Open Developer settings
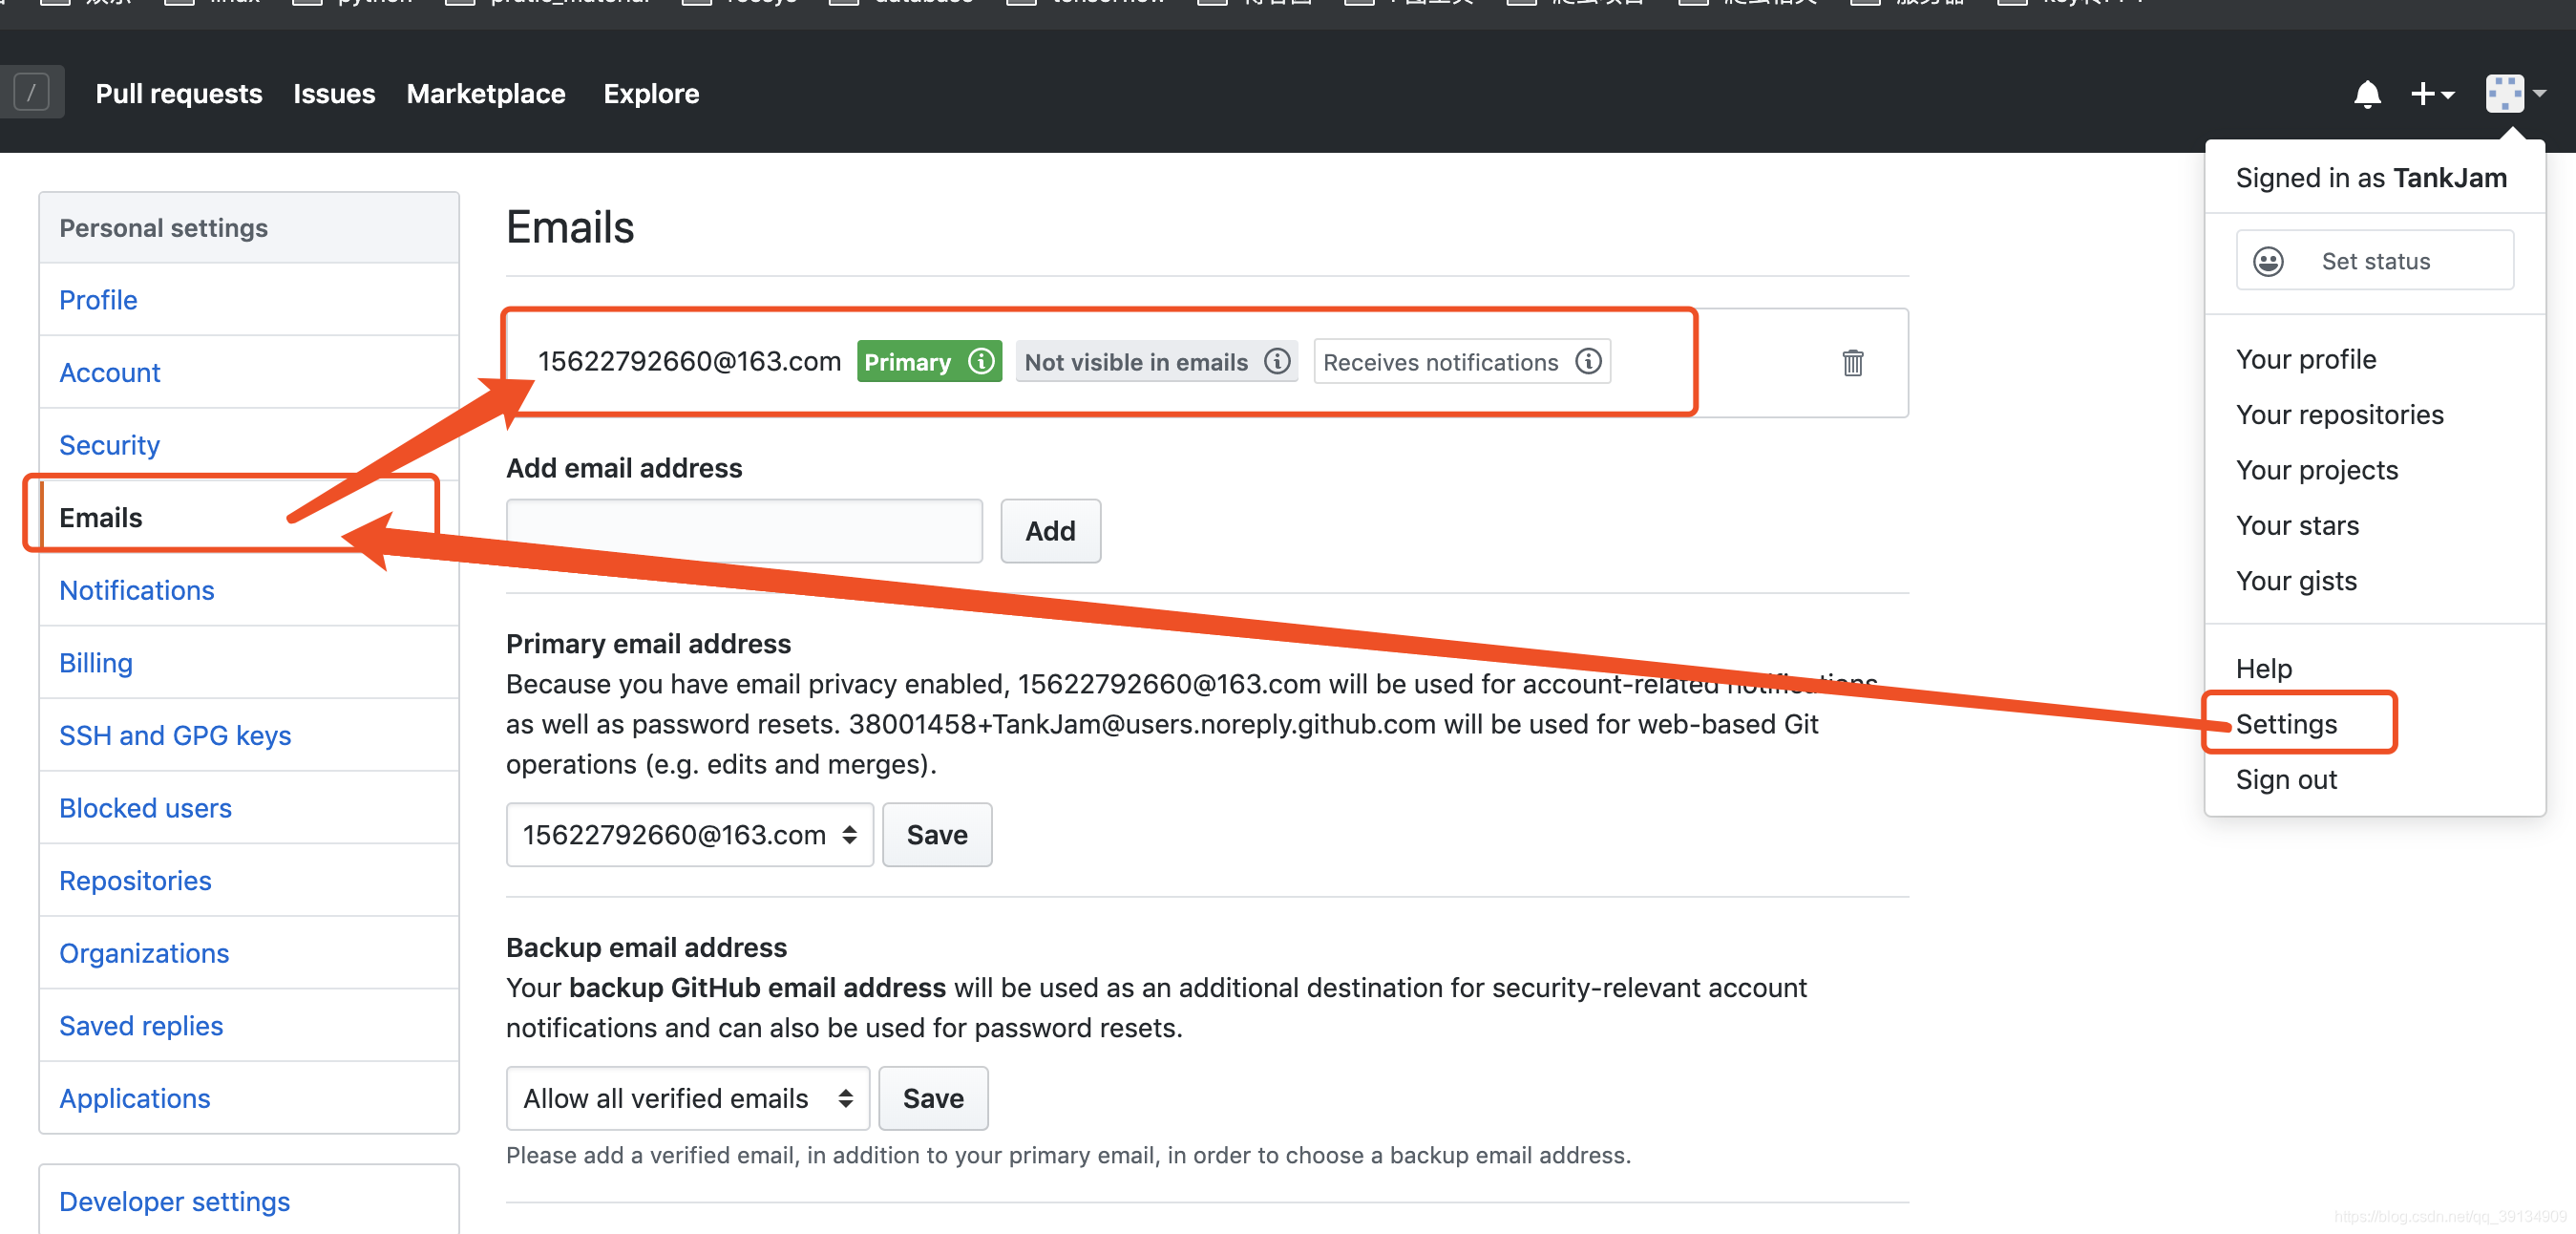The image size is (2576, 1234). click(249, 1201)
